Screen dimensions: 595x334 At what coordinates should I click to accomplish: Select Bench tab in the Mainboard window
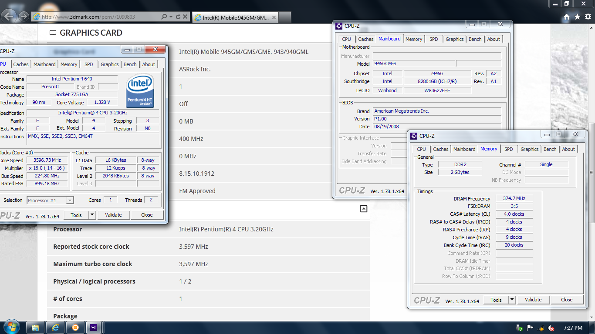point(475,39)
